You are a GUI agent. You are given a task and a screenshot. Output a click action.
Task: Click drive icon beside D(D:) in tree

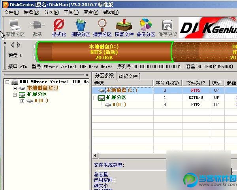[x=30, y=101]
